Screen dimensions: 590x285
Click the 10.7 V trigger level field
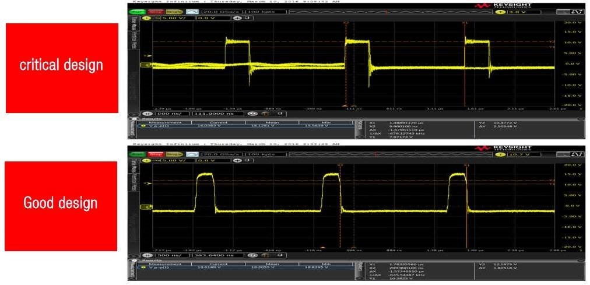[x=524, y=154]
